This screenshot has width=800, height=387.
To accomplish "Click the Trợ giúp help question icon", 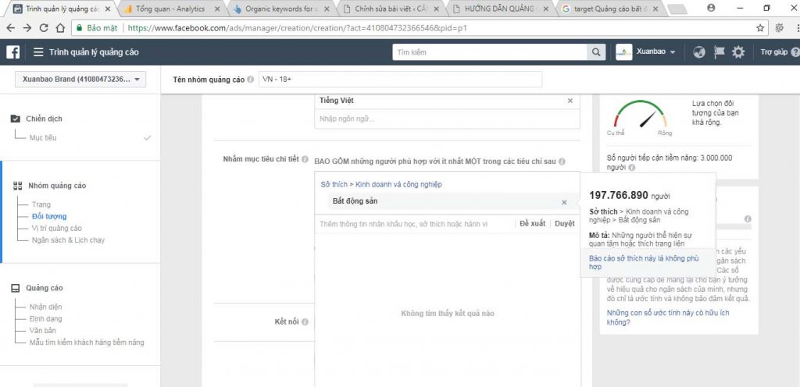I will (x=795, y=52).
